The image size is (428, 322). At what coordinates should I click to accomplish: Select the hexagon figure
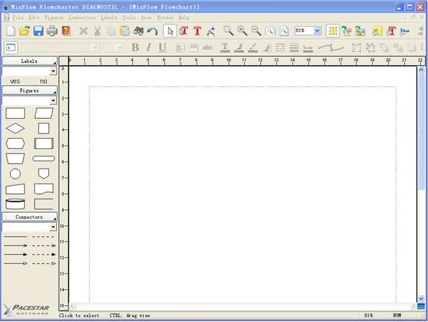pos(15,144)
